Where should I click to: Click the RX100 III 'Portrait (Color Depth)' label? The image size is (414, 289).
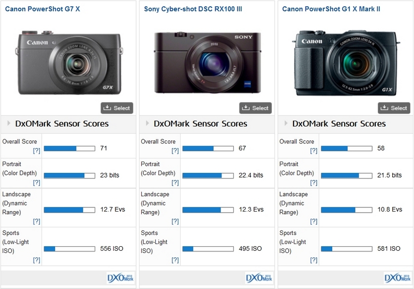pyautogui.click(x=158, y=168)
